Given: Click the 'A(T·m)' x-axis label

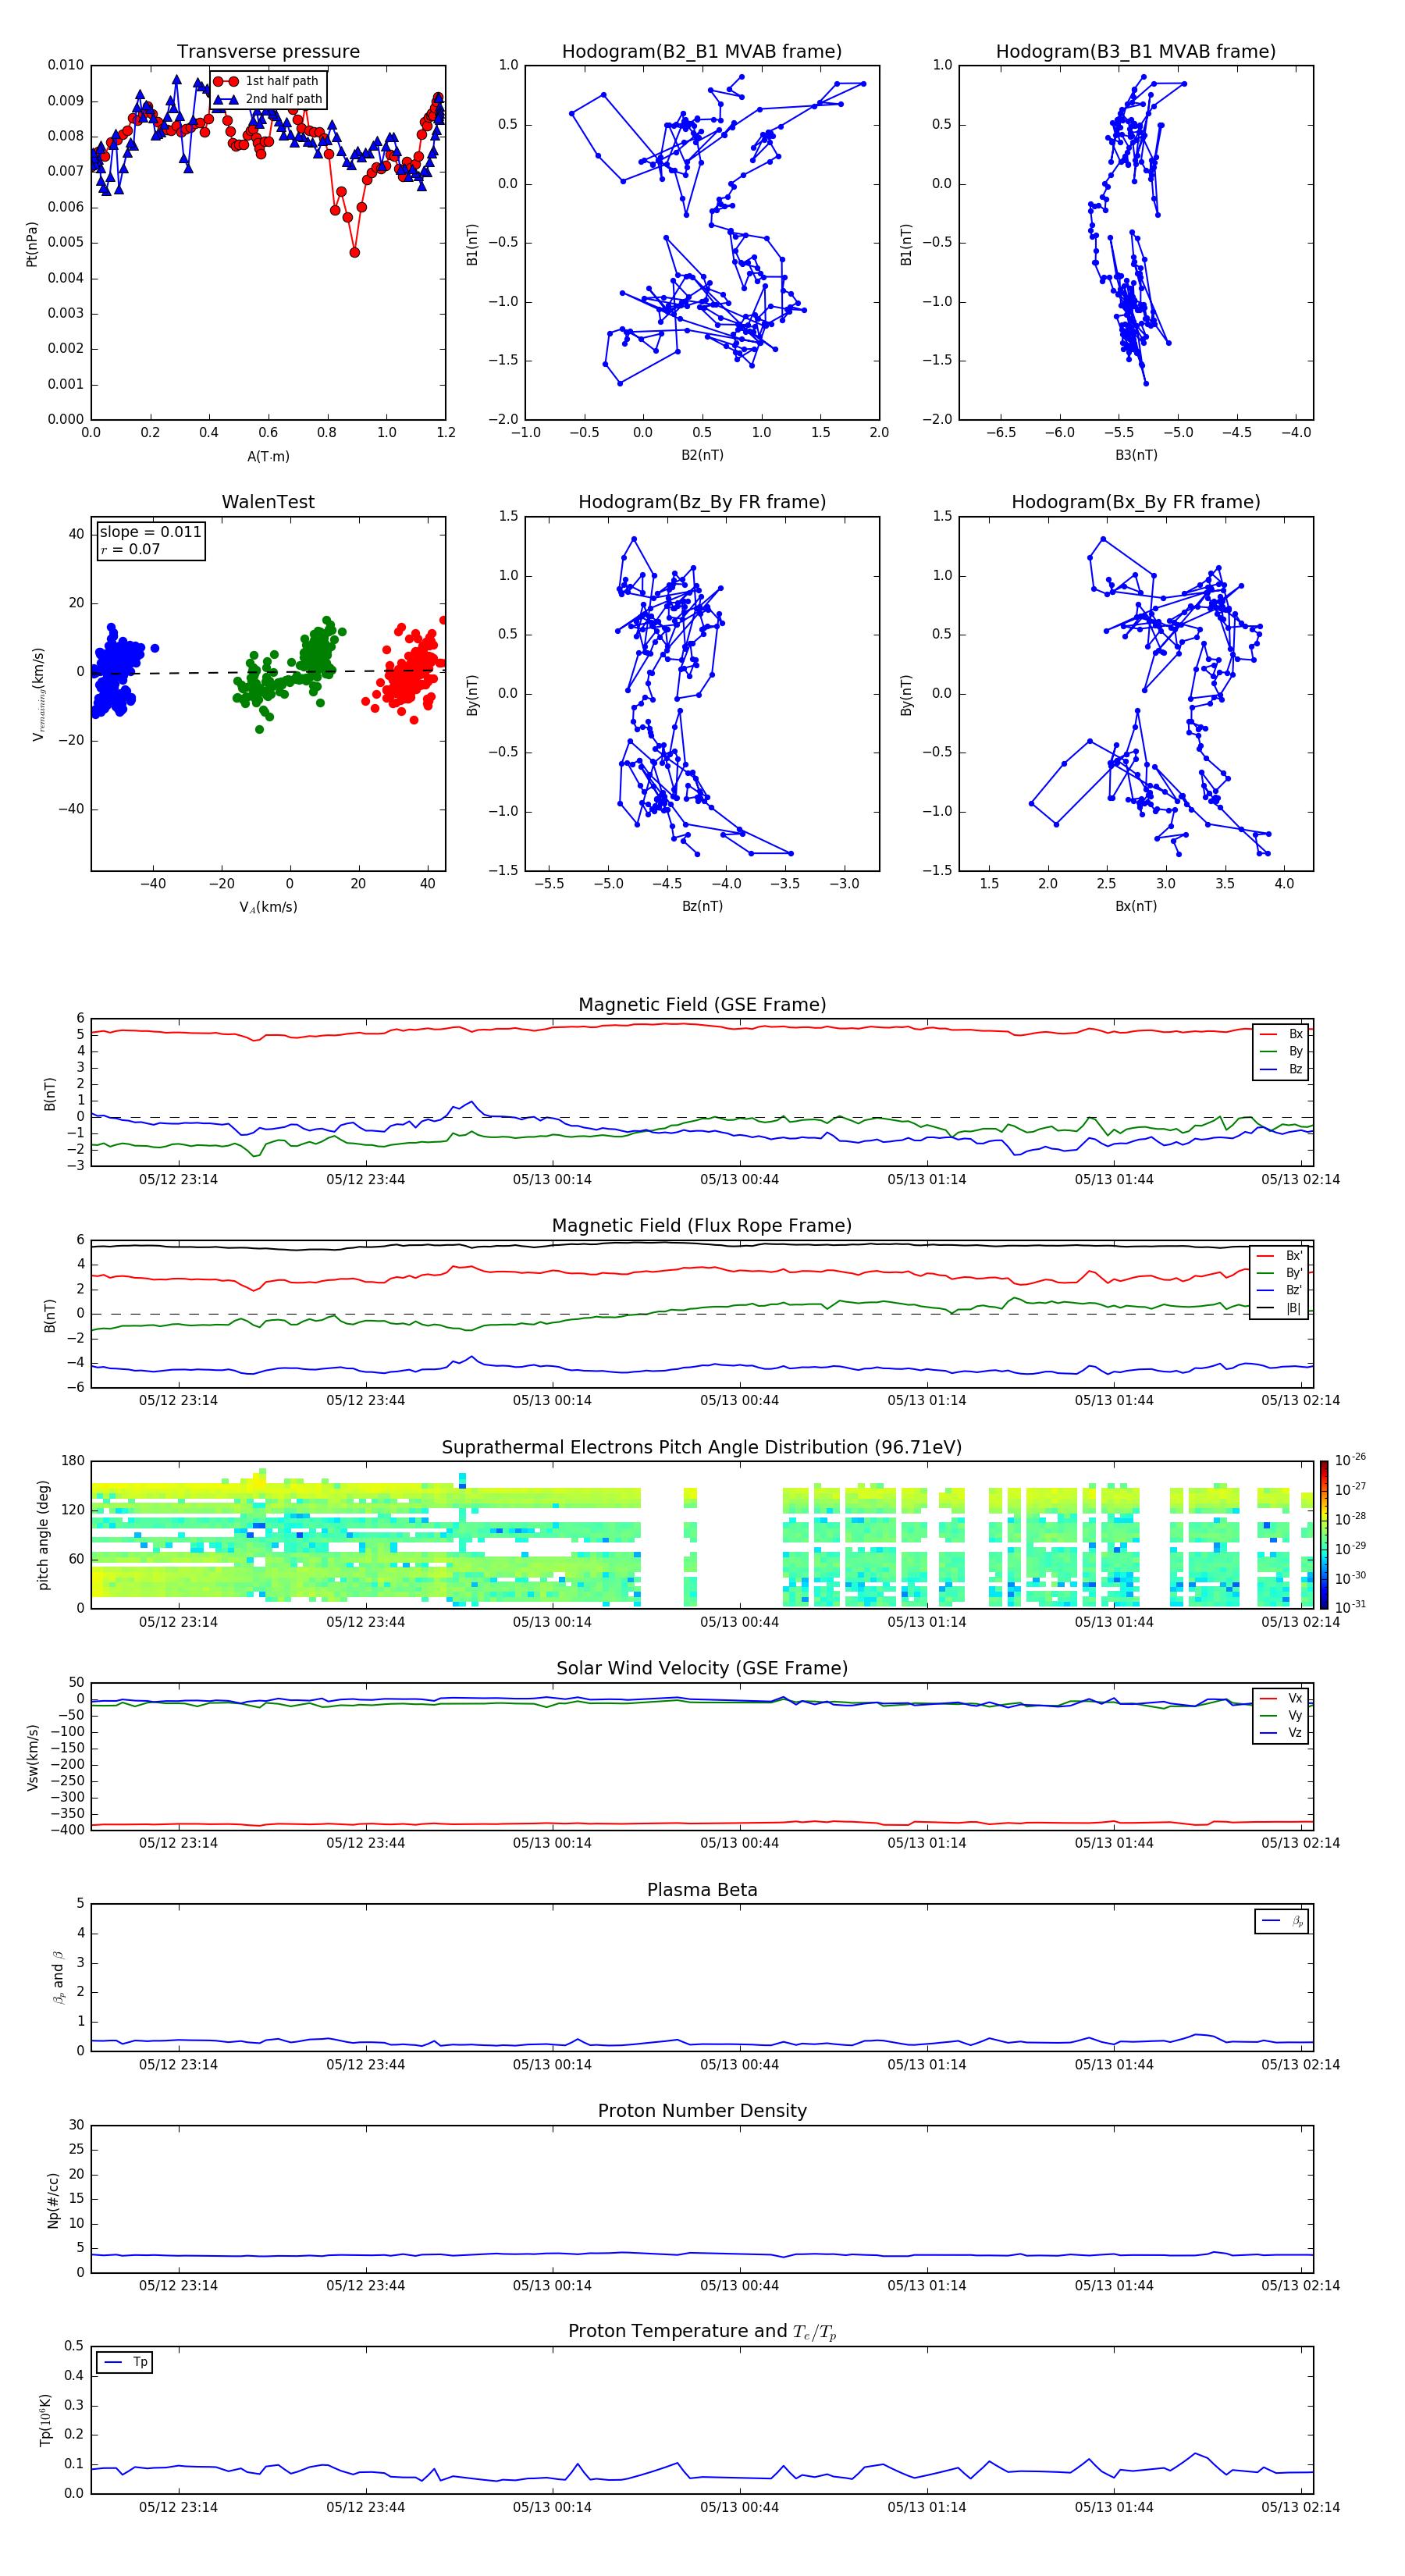Looking at the screenshot, I should click(268, 456).
